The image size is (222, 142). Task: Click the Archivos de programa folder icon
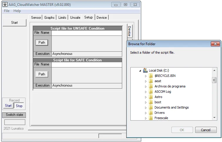[151, 86]
